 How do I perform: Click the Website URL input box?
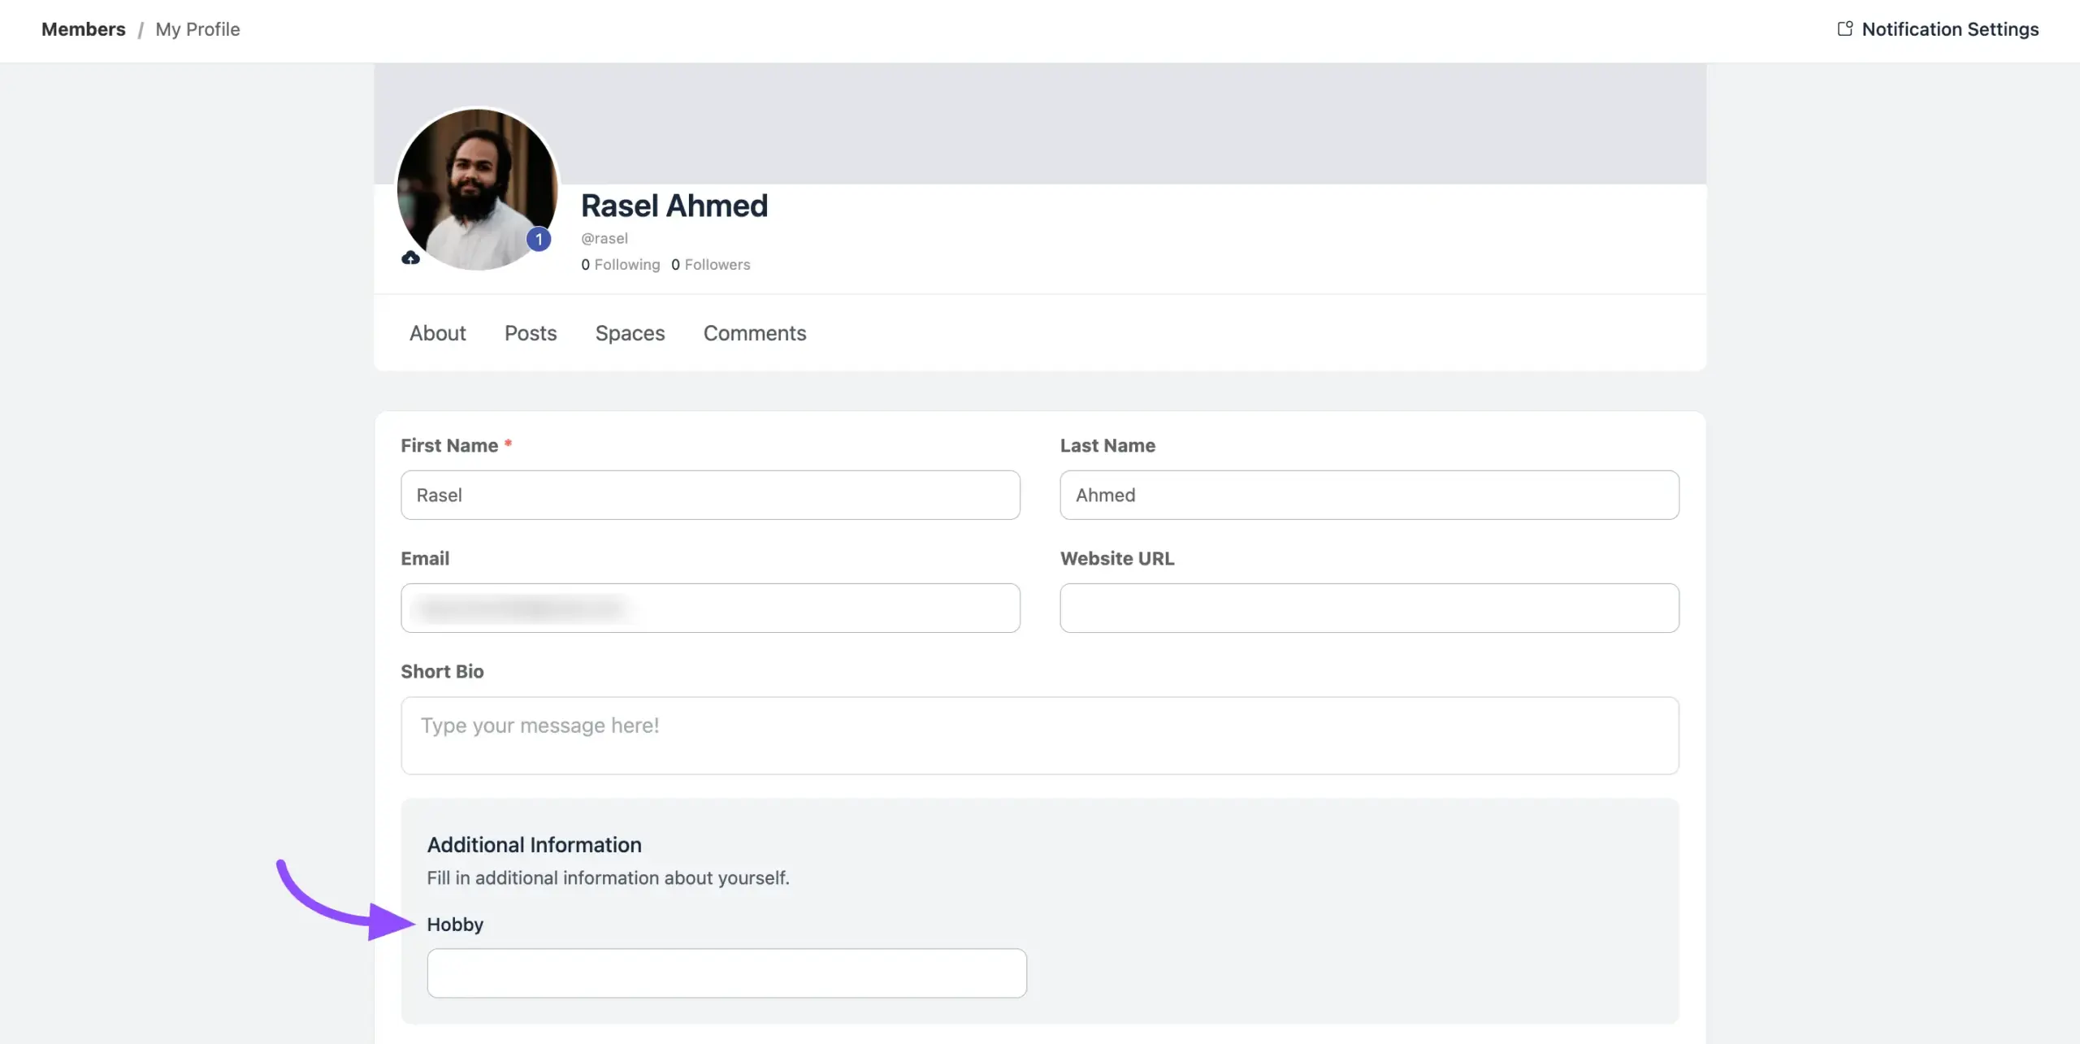[x=1369, y=608]
